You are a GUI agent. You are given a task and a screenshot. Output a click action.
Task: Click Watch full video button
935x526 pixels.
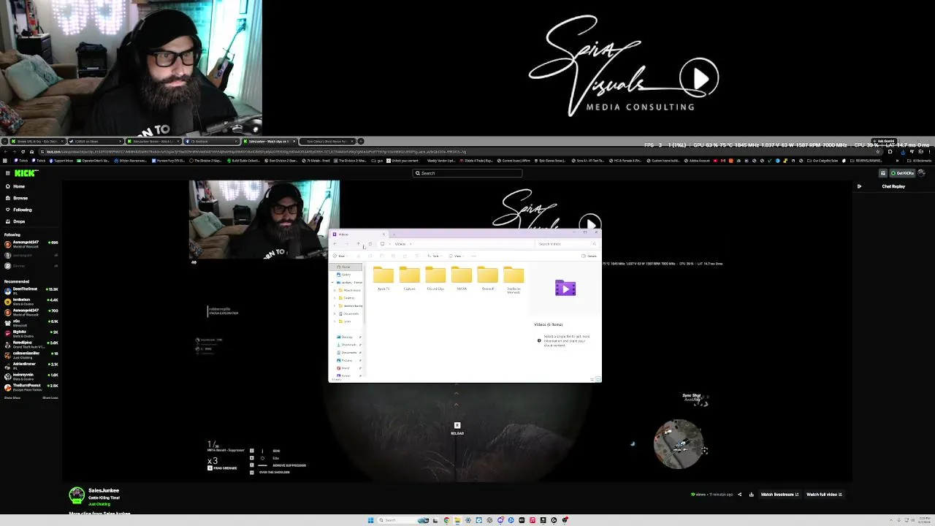[x=824, y=495]
